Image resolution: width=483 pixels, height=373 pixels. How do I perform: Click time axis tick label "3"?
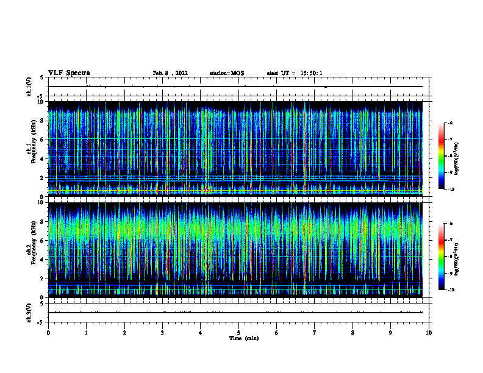(x=162, y=333)
